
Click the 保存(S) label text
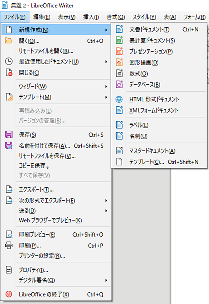(x=27, y=135)
